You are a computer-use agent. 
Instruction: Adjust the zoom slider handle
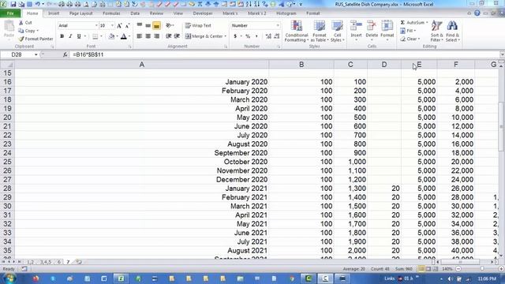482,268
